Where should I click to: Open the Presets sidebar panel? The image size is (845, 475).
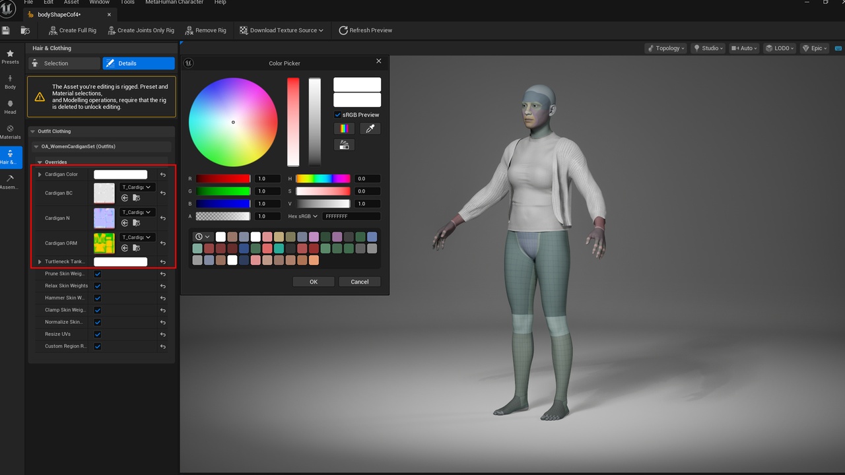[10, 57]
